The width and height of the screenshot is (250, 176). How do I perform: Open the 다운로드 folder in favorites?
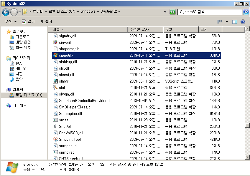tap(22, 37)
